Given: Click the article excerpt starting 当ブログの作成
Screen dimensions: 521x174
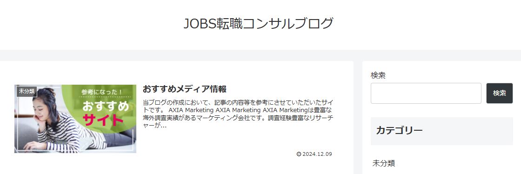Looking at the screenshot, I should pyautogui.click(x=238, y=114).
